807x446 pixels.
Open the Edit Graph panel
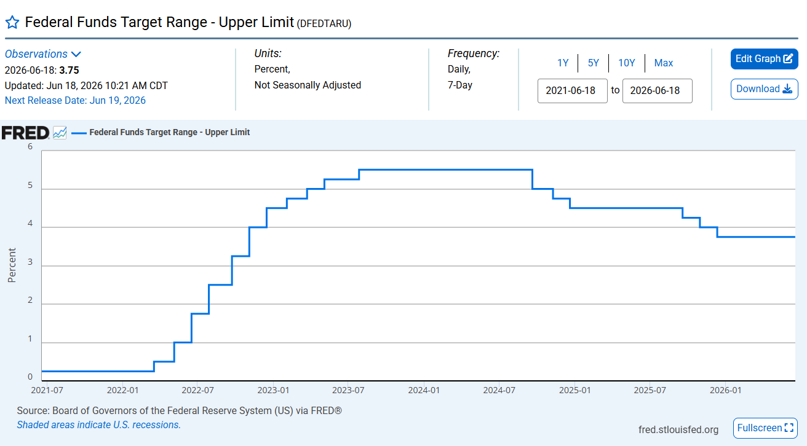765,59
